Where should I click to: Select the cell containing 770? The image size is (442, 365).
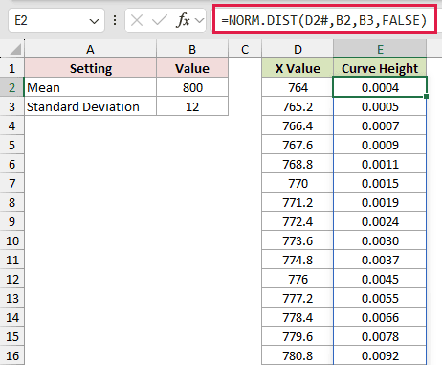click(298, 183)
